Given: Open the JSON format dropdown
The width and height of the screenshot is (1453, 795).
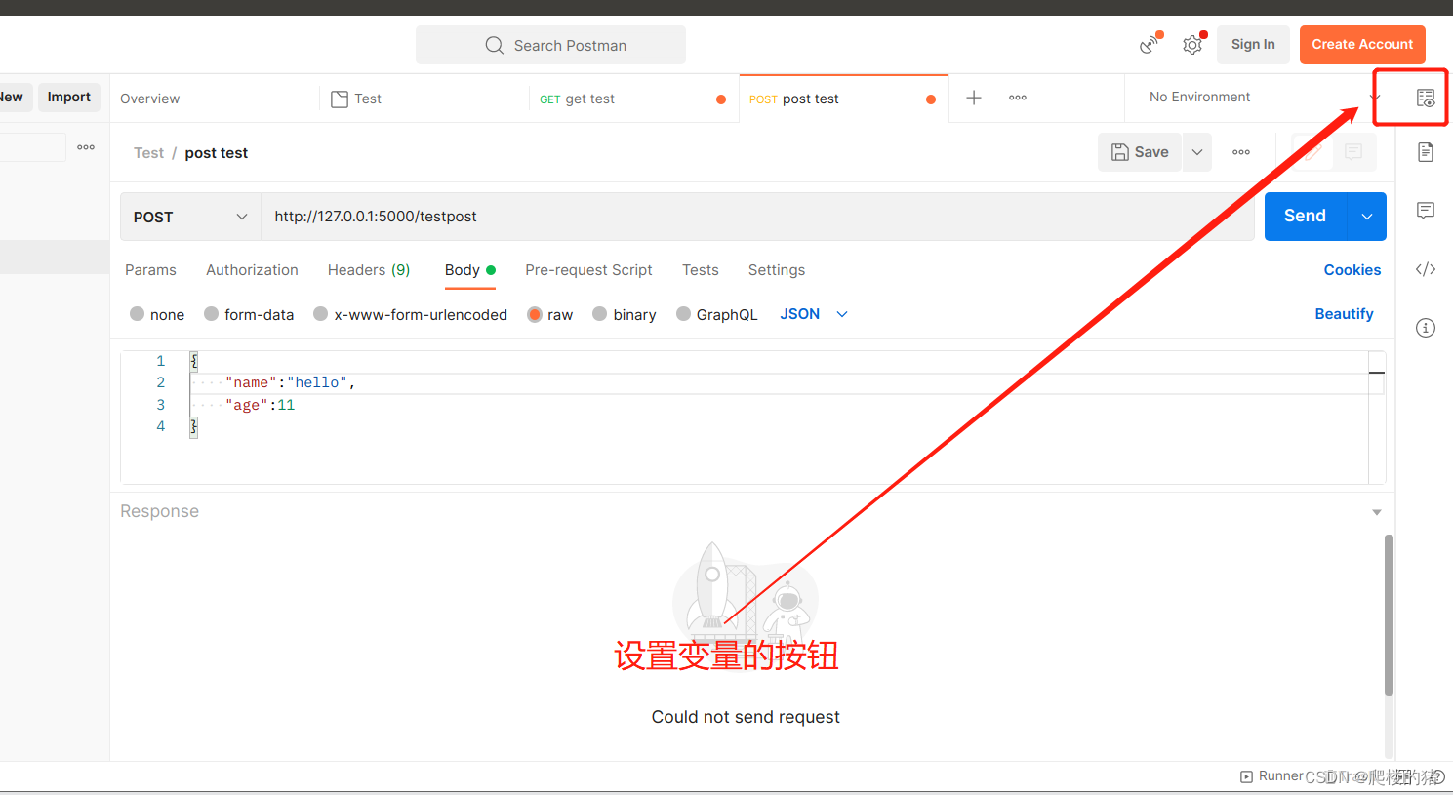Looking at the screenshot, I should tap(814, 314).
